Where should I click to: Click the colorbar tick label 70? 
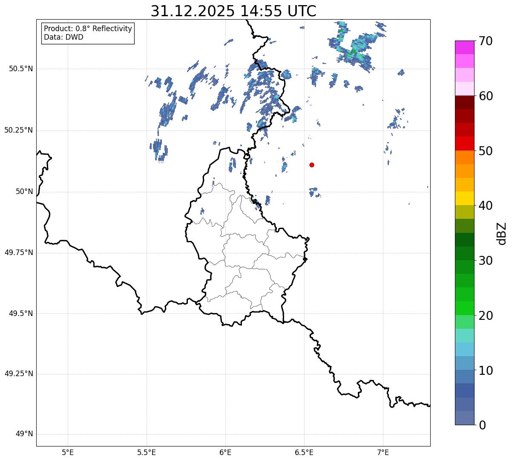point(486,41)
